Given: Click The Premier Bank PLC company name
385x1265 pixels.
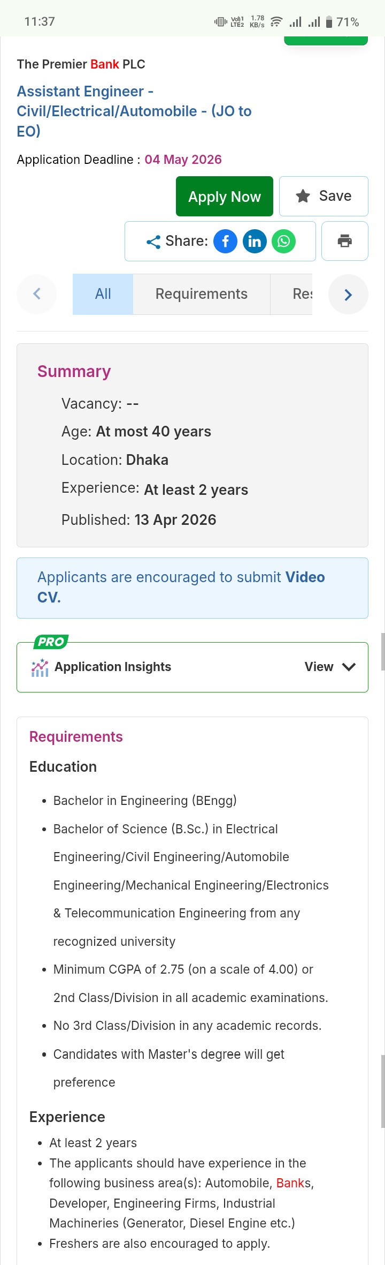Looking at the screenshot, I should [81, 64].
